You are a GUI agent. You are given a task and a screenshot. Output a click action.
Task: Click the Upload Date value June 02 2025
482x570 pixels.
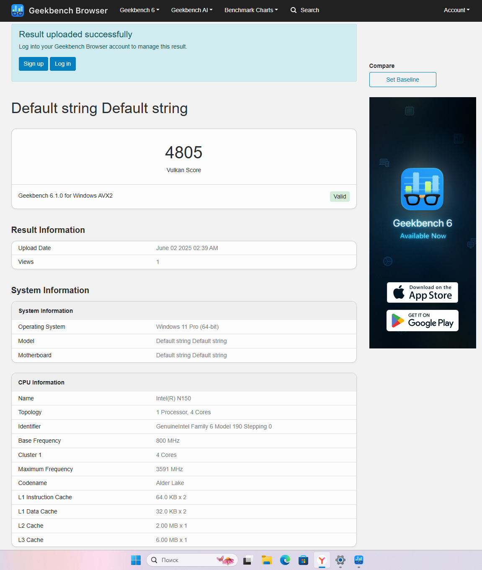[187, 248]
